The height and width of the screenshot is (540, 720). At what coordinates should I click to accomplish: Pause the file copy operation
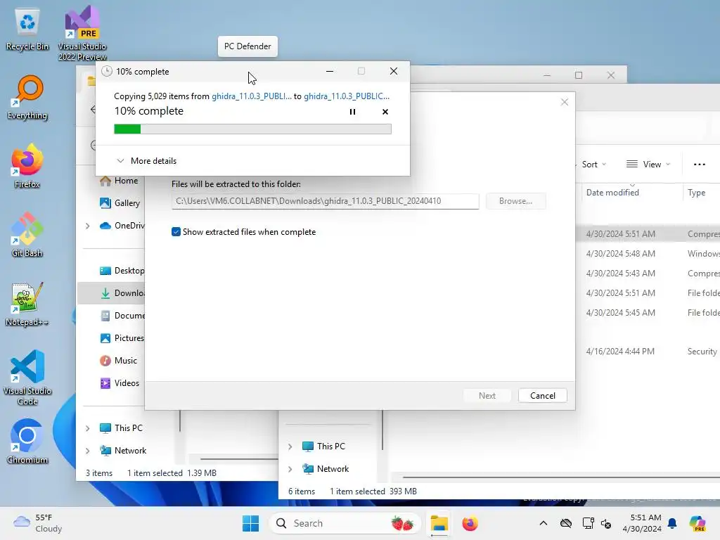point(352,112)
